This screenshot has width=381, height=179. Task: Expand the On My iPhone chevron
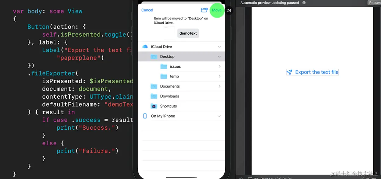tap(219, 116)
